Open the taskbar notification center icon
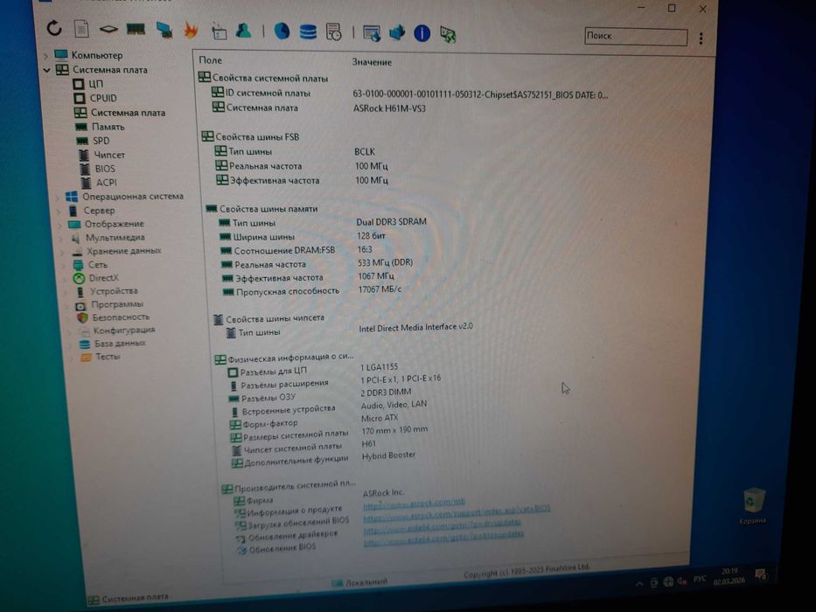Viewport: 816px width, 612px height. pyautogui.click(x=761, y=574)
